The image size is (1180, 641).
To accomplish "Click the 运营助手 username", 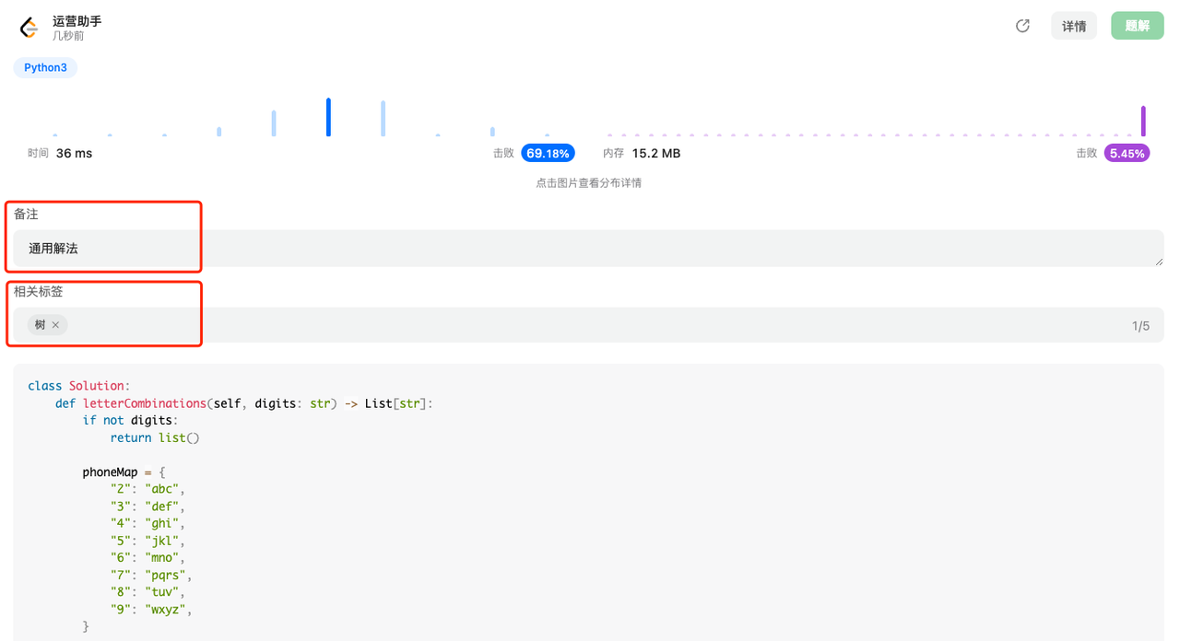I will [x=77, y=20].
